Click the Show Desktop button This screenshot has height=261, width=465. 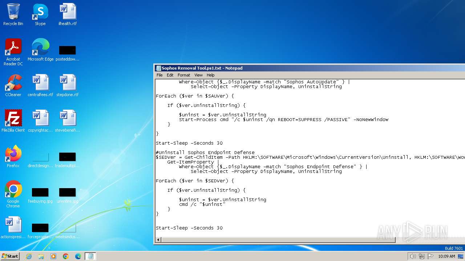461,256
